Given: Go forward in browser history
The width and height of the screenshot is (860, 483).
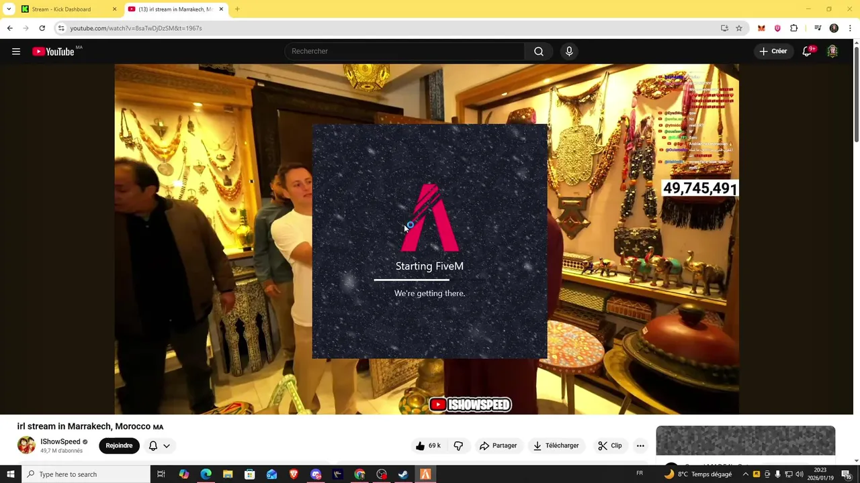Looking at the screenshot, I should (26, 28).
